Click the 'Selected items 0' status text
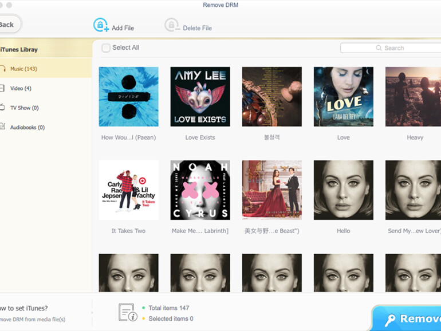The width and height of the screenshot is (441, 331). [x=171, y=318]
